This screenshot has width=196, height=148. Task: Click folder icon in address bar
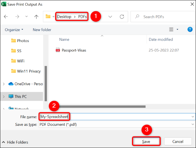48,16
